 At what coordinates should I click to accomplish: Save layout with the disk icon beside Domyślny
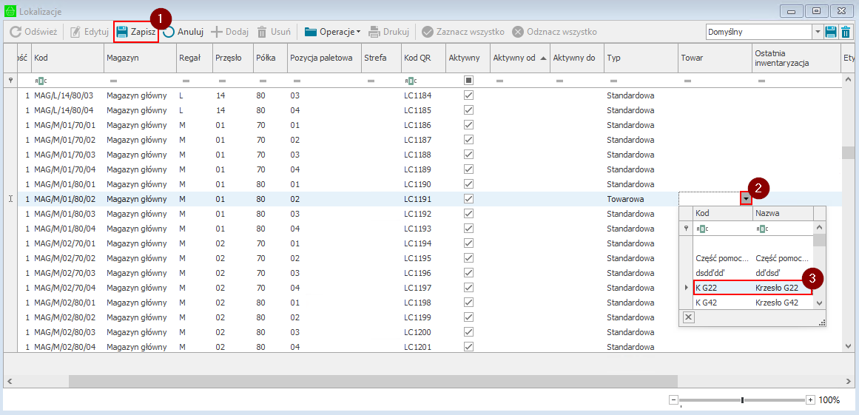click(831, 32)
